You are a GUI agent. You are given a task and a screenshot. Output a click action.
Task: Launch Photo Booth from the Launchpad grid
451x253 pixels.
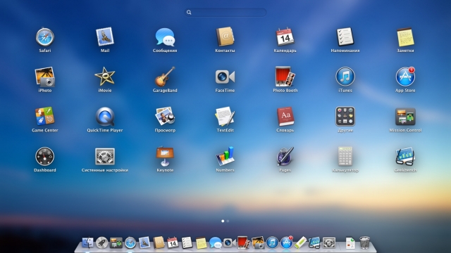coord(285,77)
